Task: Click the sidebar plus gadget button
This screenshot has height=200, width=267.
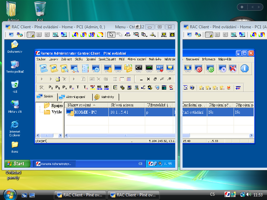Action: click(242, 7)
